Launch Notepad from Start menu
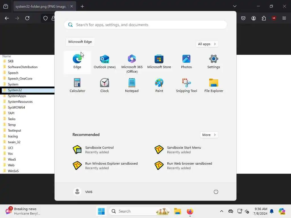 [x=132, y=86]
